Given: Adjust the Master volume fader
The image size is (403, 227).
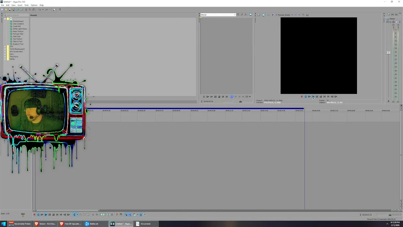Looking at the screenshot, I should click(x=389, y=53).
